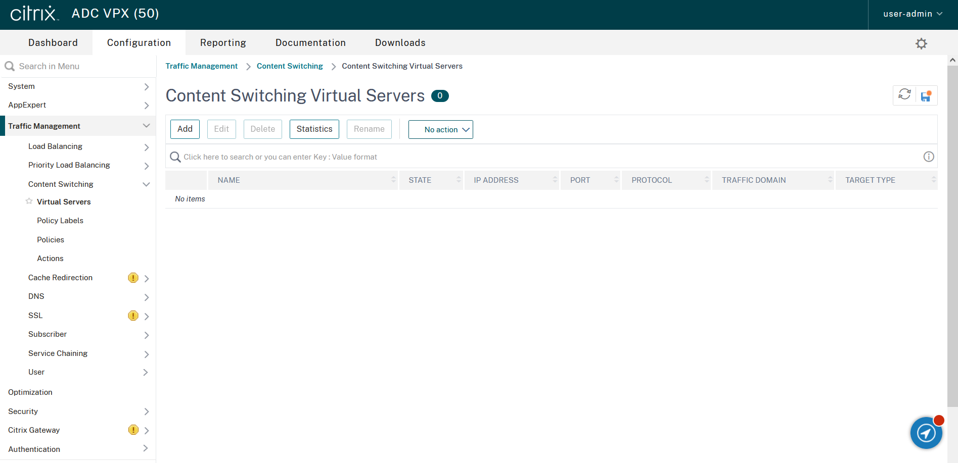Switch to the Dashboard tab
The height and width of the screenshot is (463, 958).
[x=53, y=43]
